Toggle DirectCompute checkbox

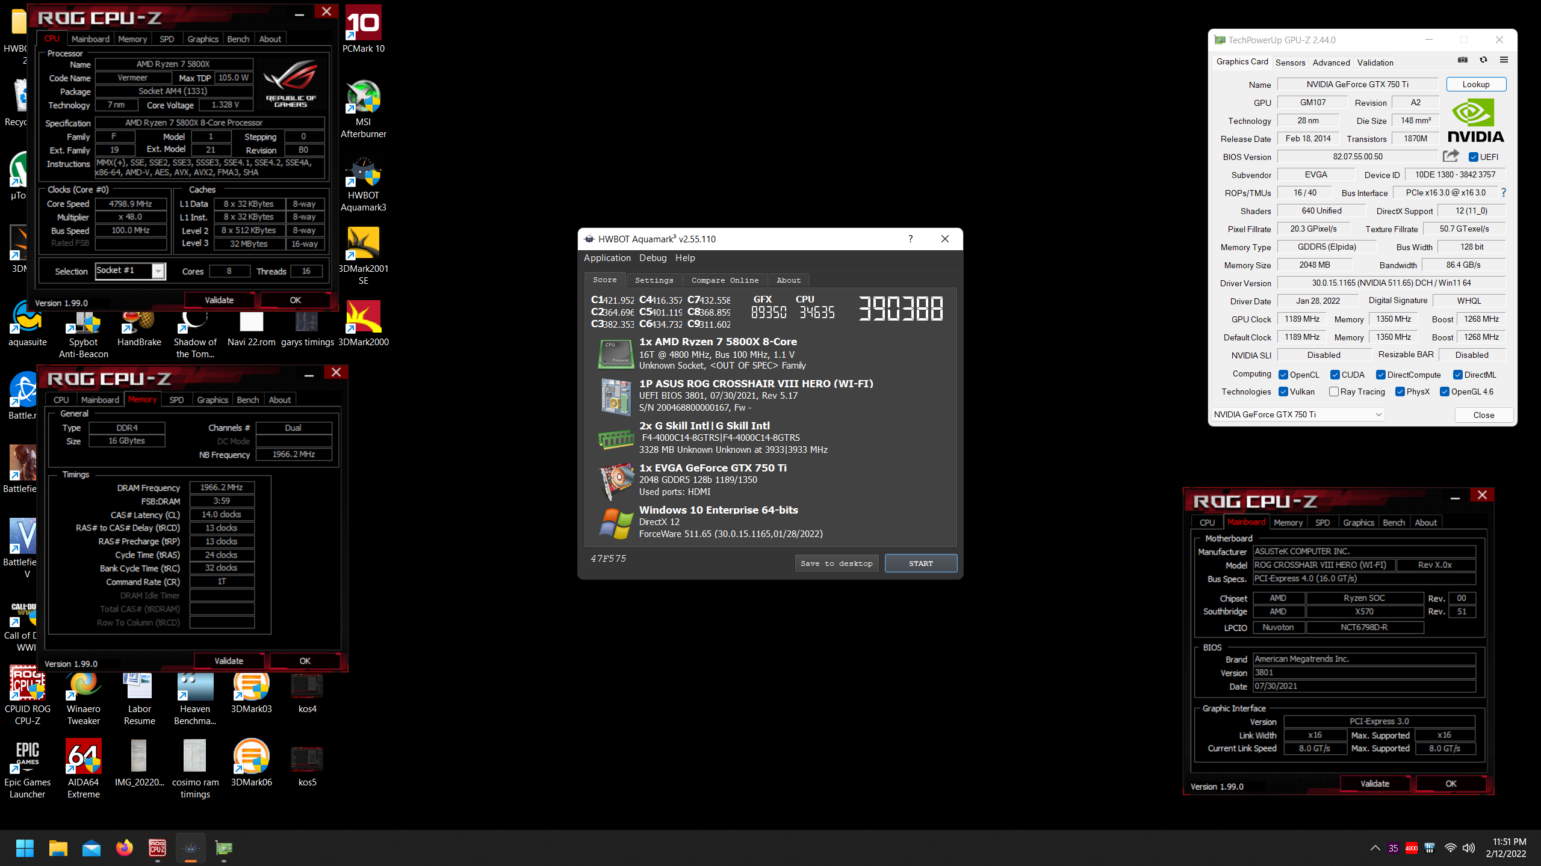click(1381, 375)
